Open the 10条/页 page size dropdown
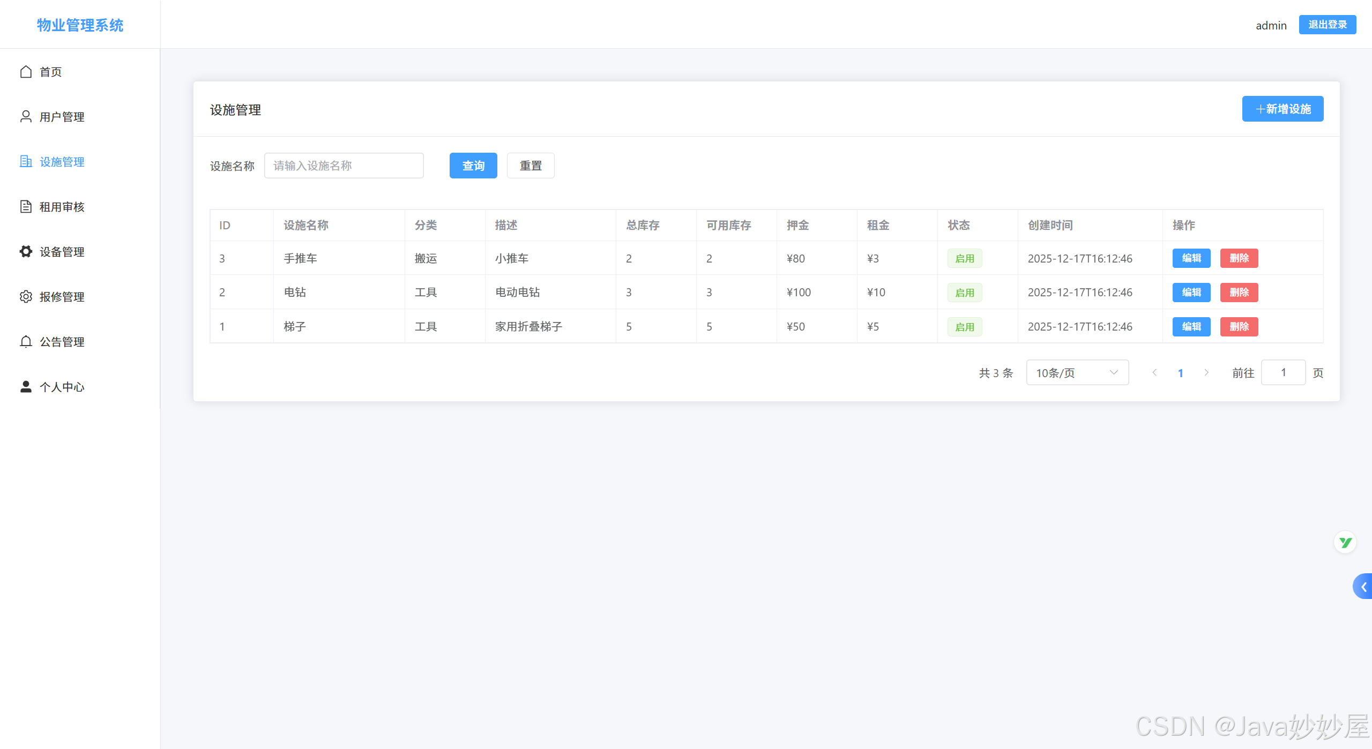Image resolution: width=1372 pixels, height=749 pixels. [x=1077, y=373]
